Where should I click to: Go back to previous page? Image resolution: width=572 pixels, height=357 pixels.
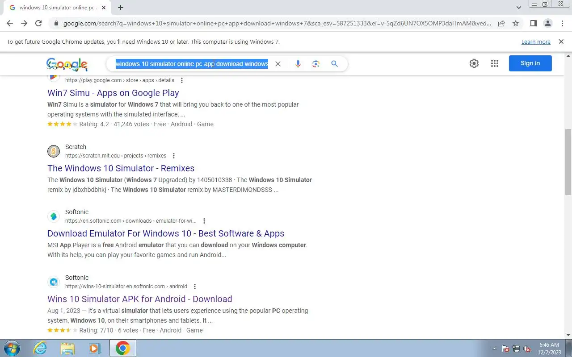[10, 23]
